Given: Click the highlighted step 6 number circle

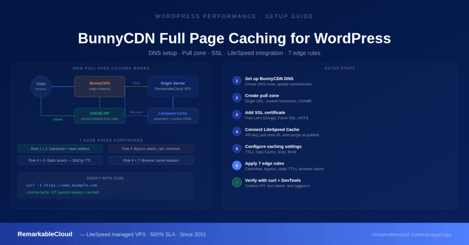Looking at the screenshot, I should (237, 165).
